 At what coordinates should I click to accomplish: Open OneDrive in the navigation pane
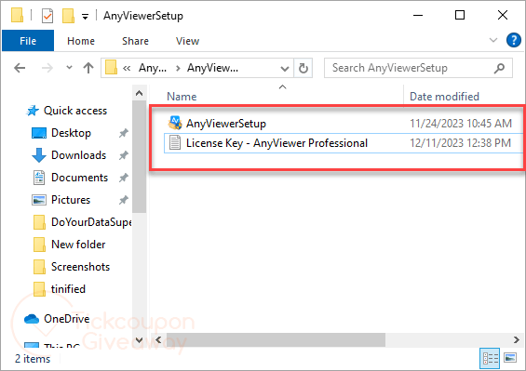(66, 319)
